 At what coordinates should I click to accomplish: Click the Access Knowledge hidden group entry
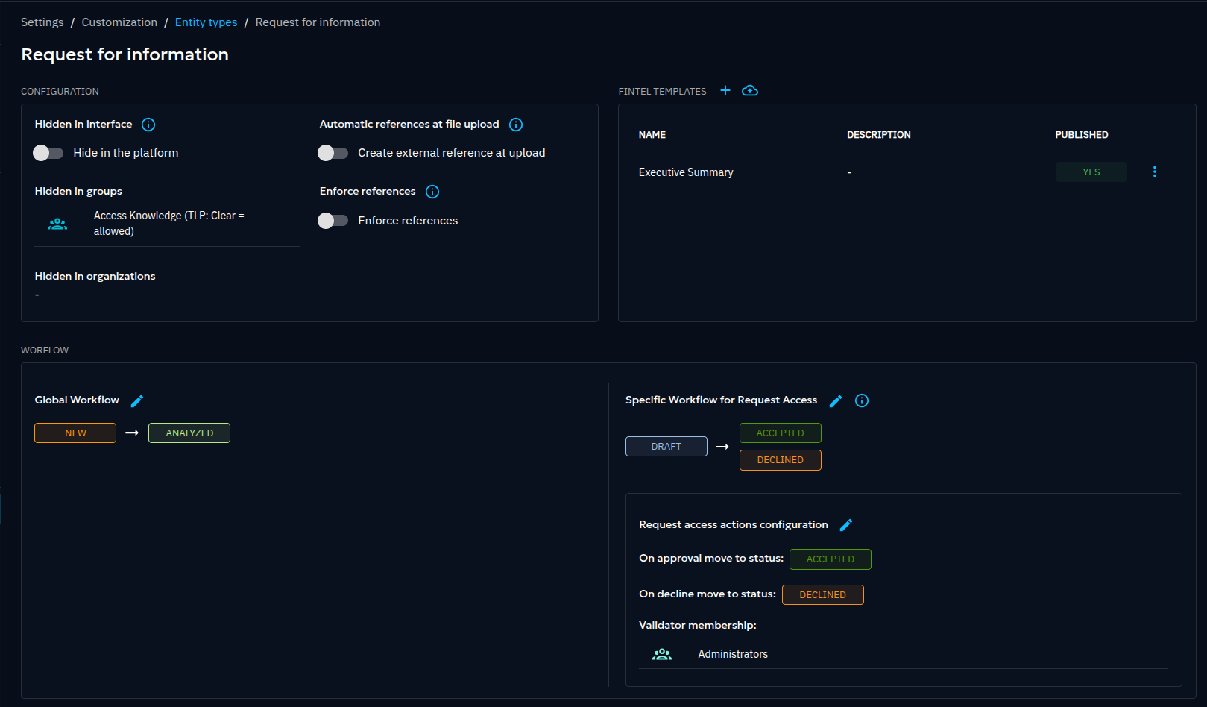(168, 223)
